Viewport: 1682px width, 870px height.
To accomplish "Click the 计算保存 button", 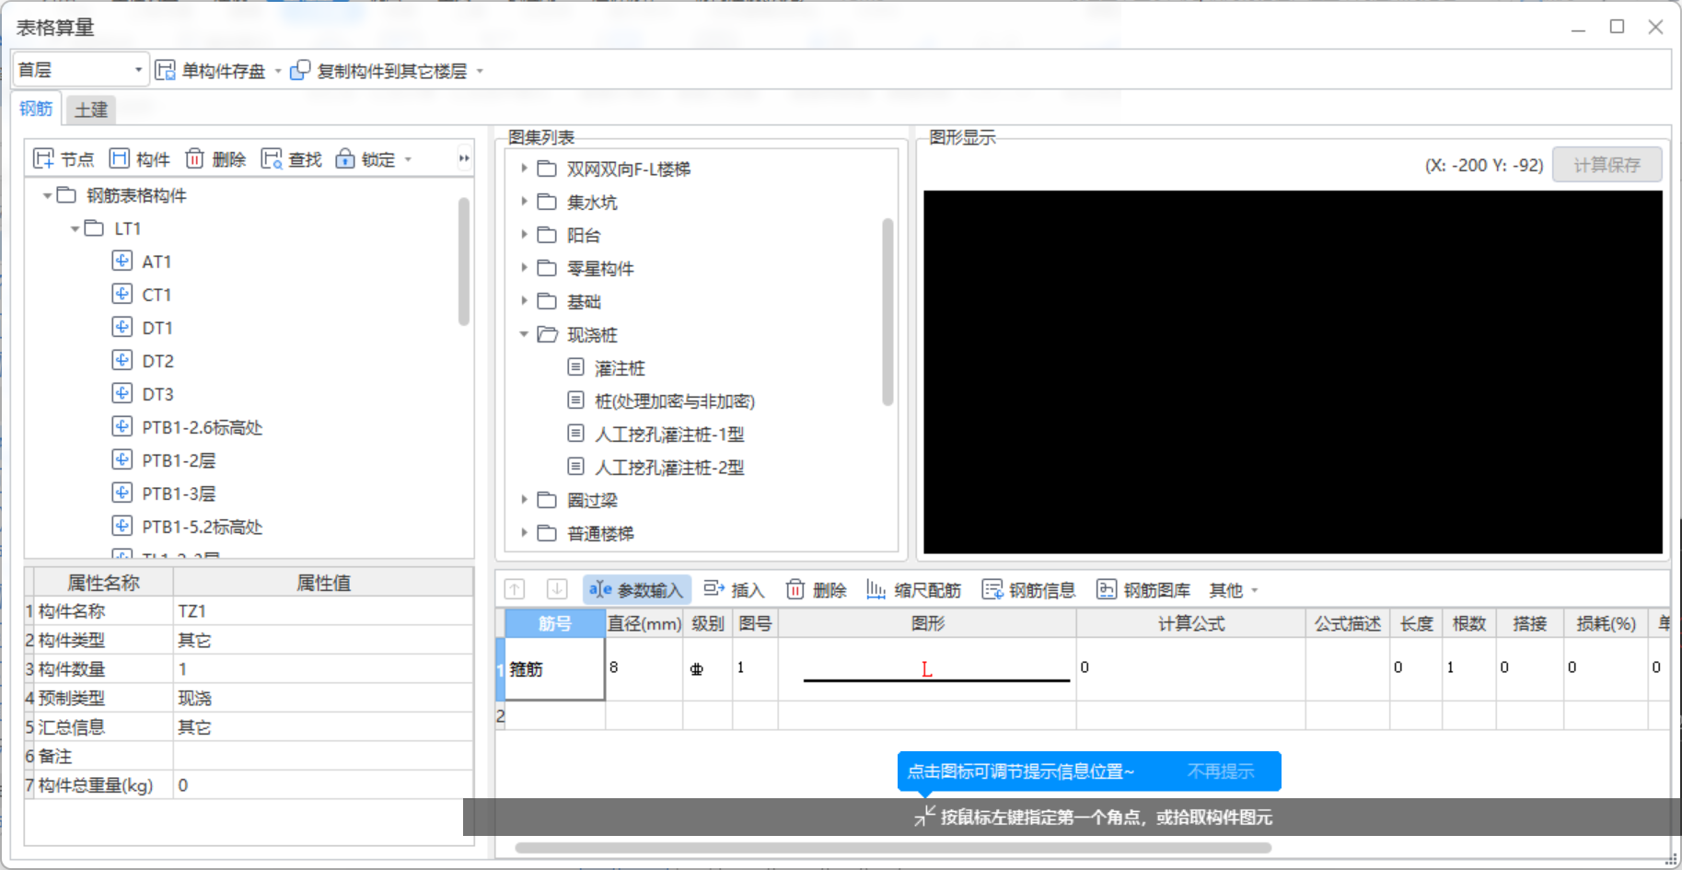I will tap(1607, 165).
